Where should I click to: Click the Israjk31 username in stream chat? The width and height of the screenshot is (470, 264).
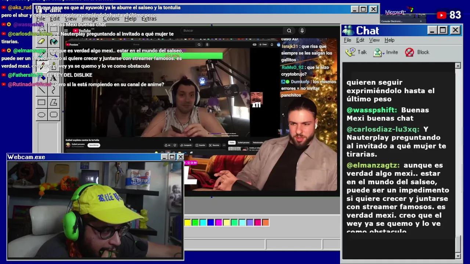tap(290, 47)
